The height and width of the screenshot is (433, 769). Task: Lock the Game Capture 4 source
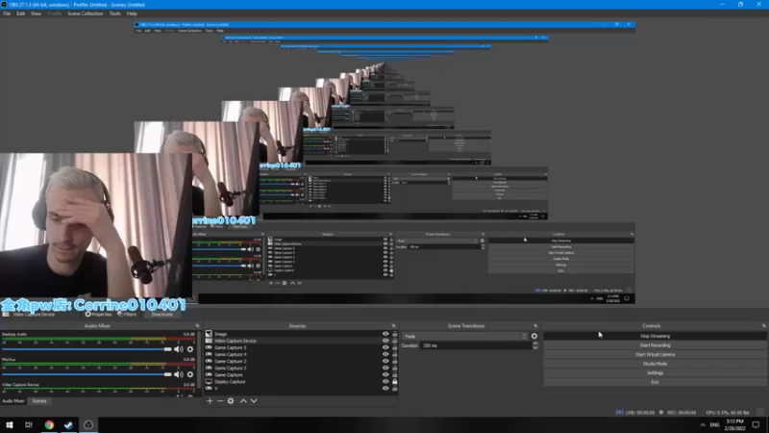coord(394,354)
